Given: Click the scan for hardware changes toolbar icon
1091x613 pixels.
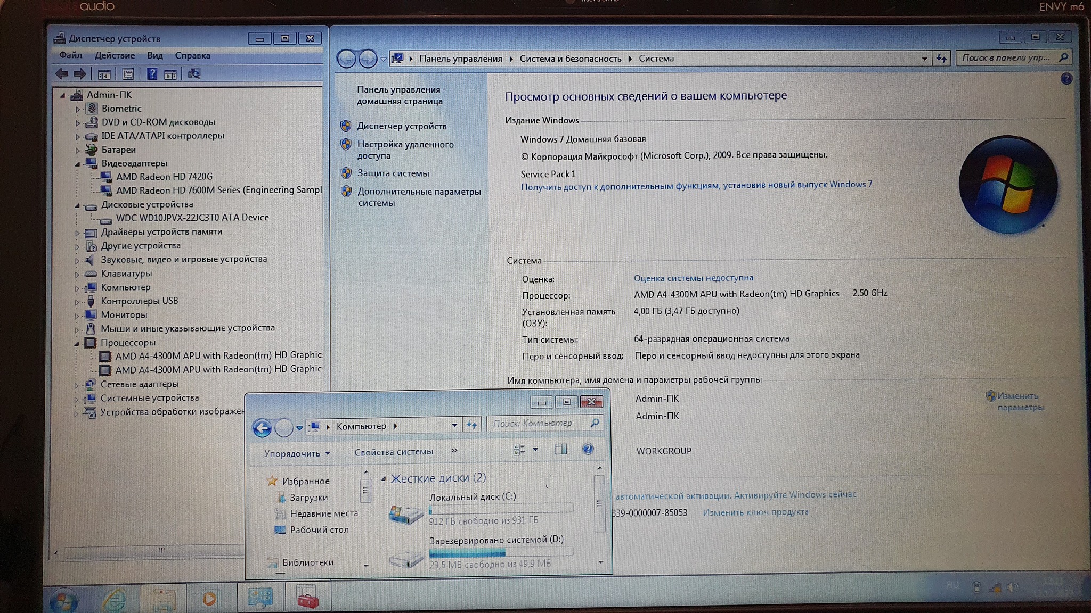Looking at the screenshot, I should 194,74.
